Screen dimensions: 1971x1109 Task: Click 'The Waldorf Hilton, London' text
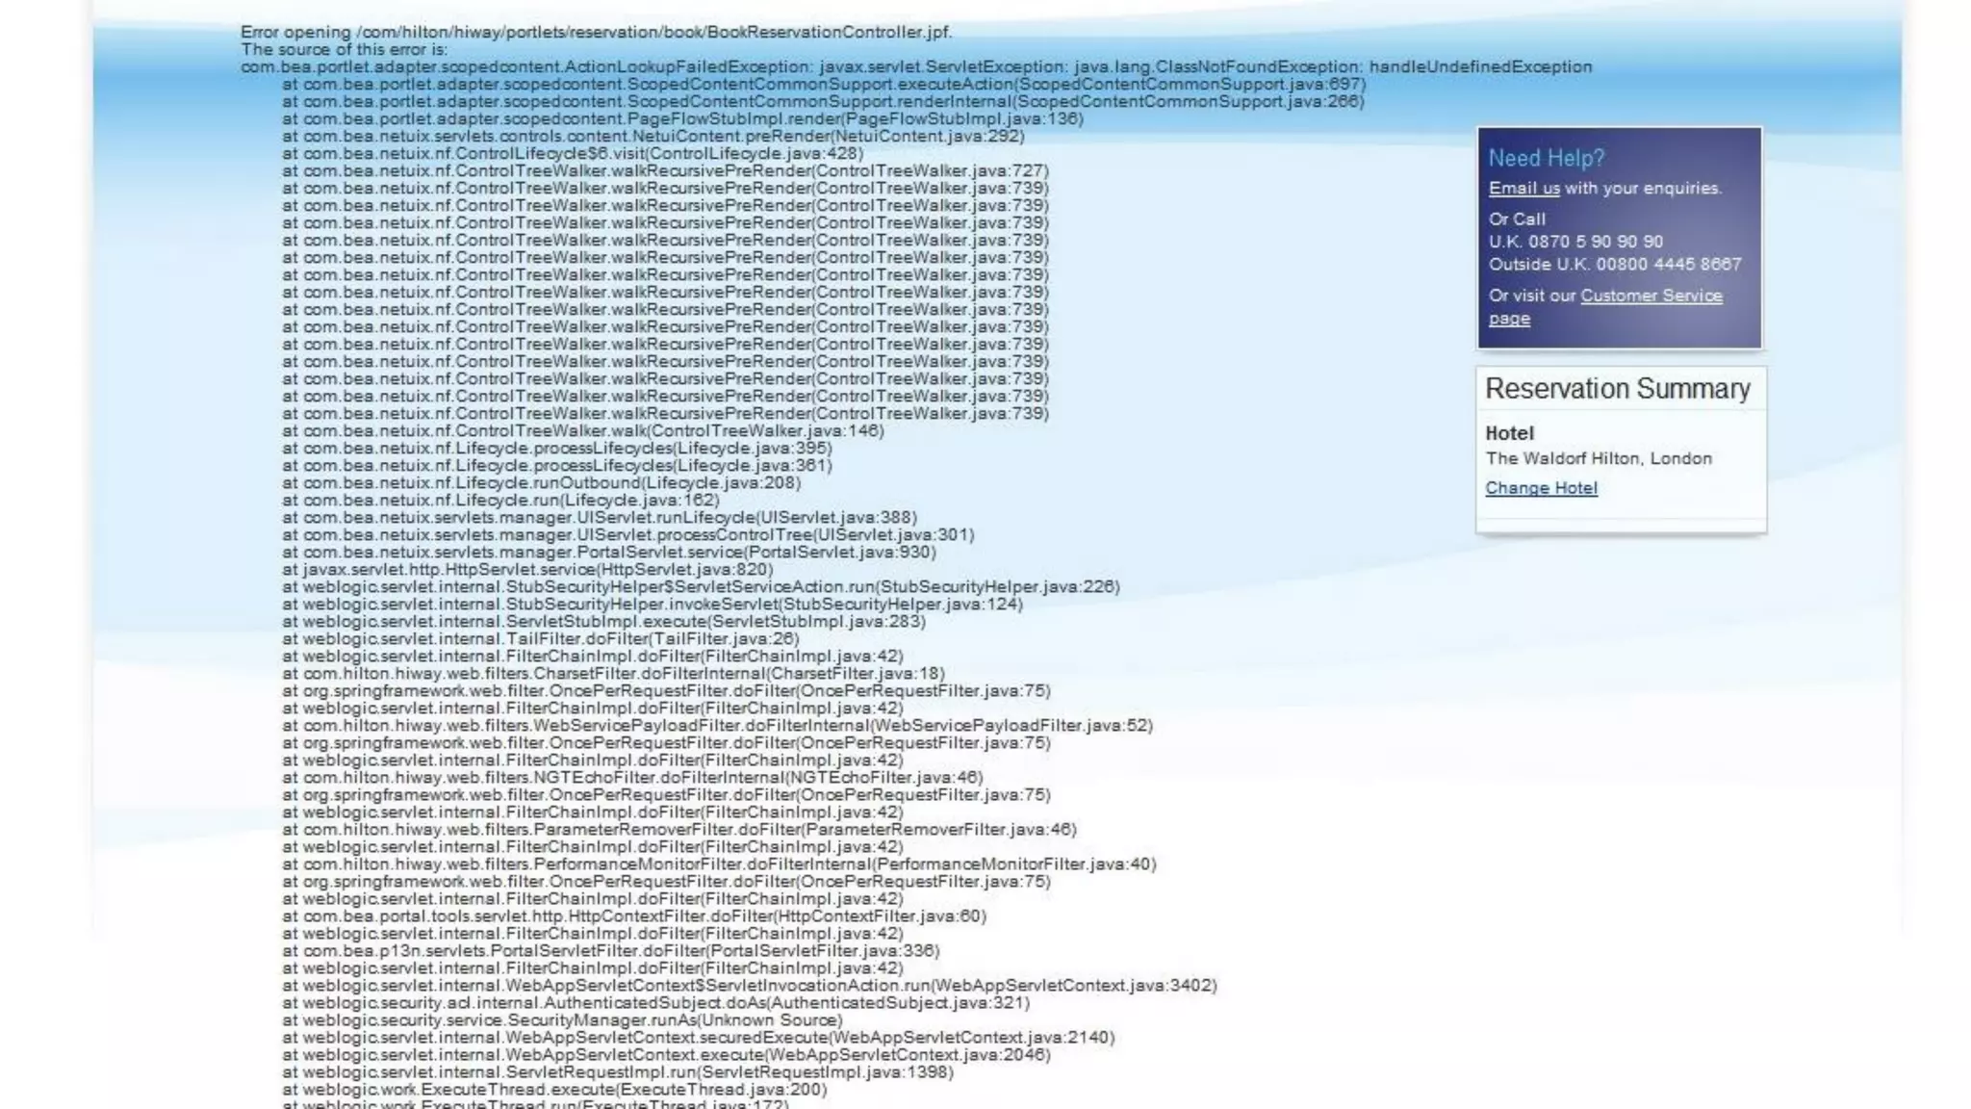1598,458
